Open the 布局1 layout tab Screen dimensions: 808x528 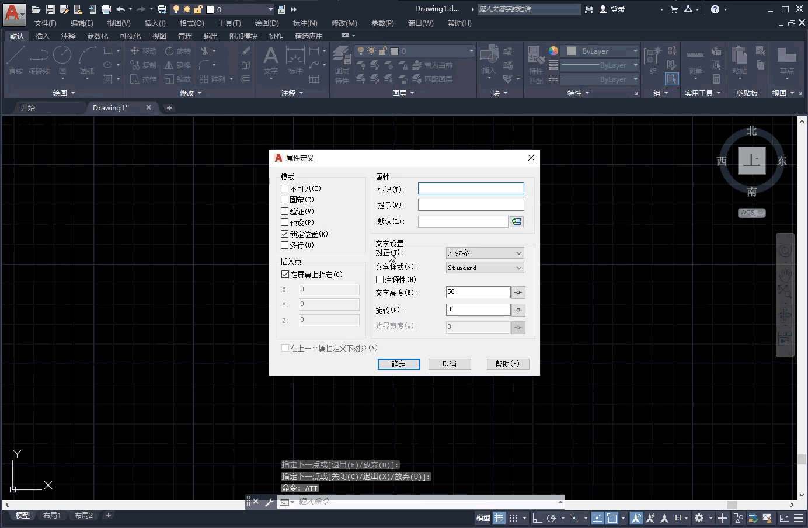[52, 515]
